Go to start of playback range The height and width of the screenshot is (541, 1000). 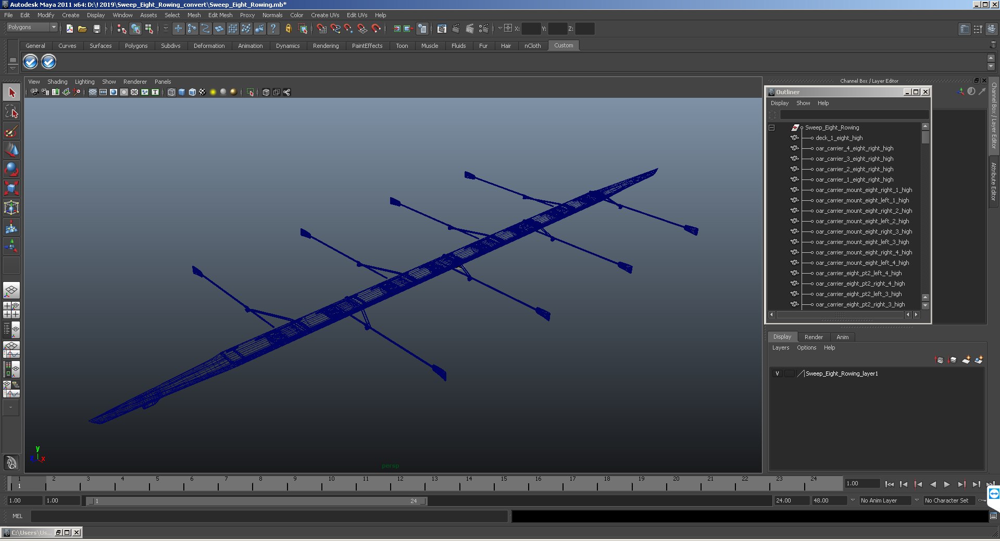[889, 484]
